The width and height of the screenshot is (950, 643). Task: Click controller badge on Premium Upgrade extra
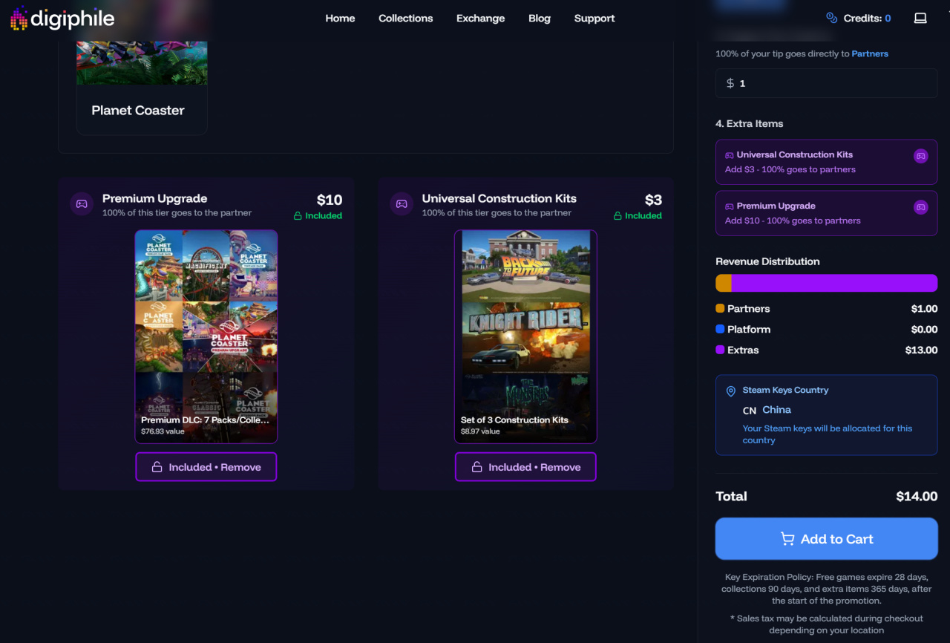click(920, 207)
